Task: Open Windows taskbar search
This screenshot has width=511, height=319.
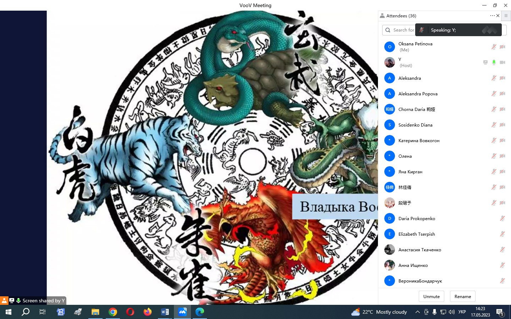Action: (x=26, y=312)
